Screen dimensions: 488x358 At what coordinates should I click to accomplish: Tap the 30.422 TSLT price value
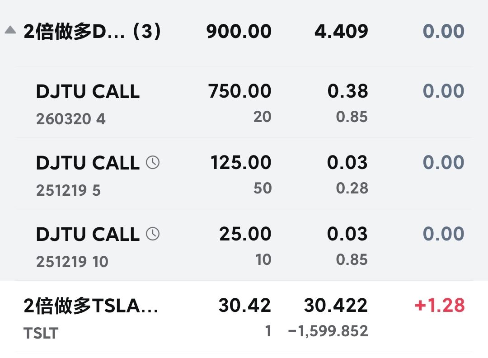(x=336, y=306)
